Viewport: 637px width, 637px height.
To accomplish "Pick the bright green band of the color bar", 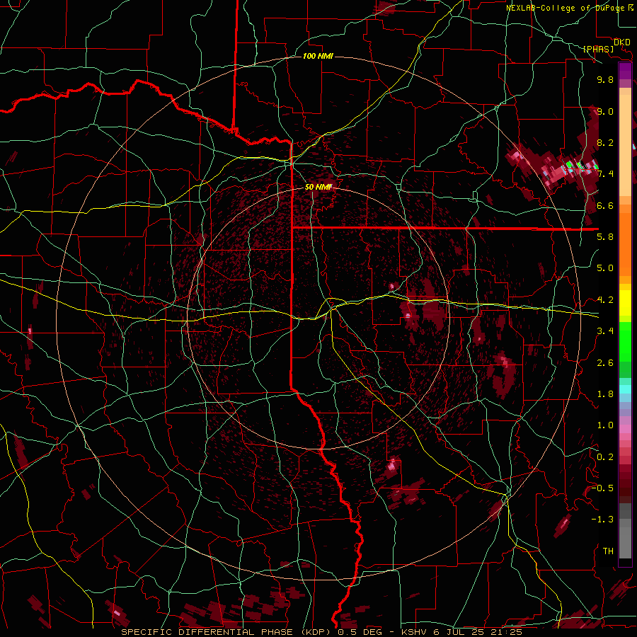I will click(625, 341).
